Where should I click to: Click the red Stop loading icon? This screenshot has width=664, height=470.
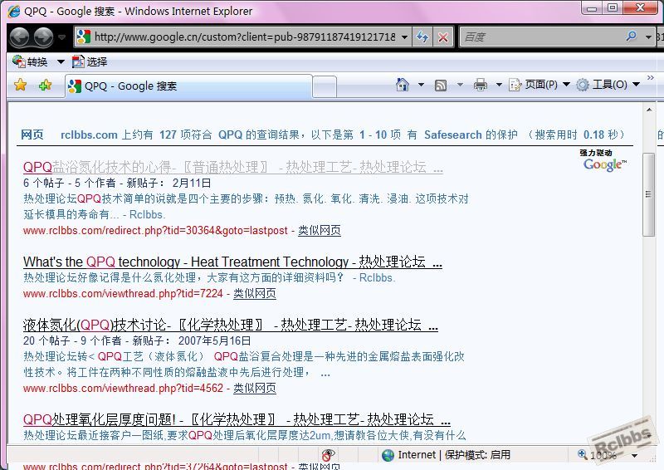443,37
